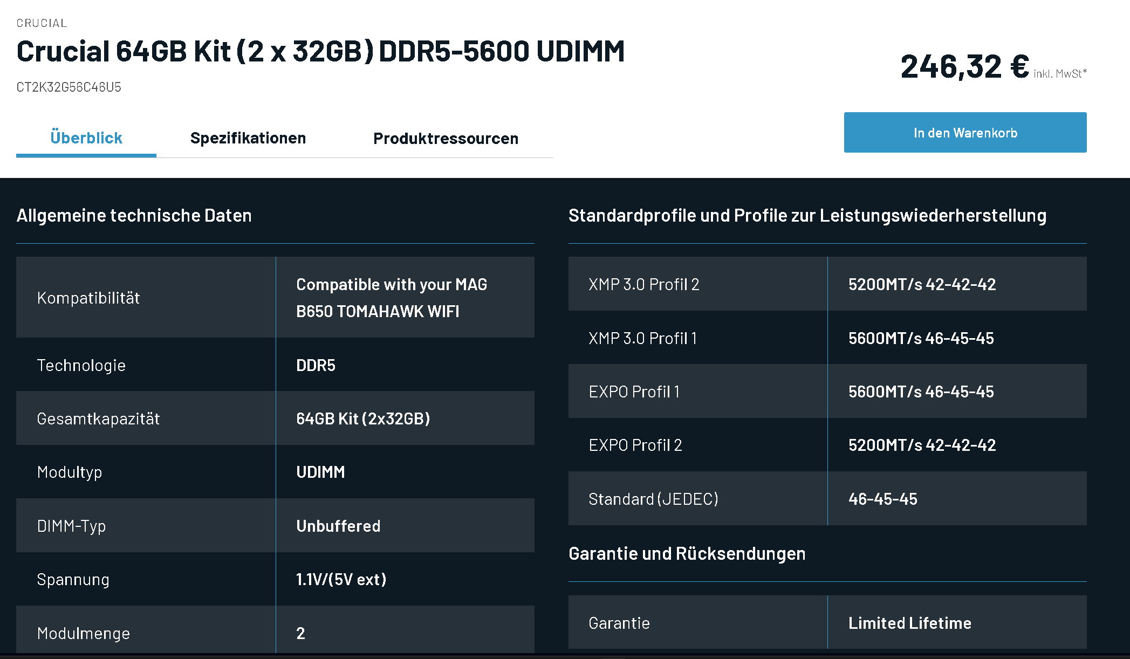
Task: Click the Allgemeine technische Daten heading
Action: (134, 216)
